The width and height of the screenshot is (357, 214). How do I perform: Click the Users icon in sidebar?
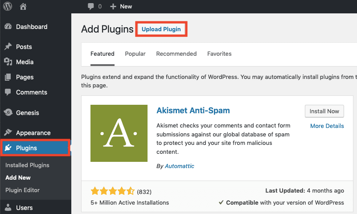8,208
